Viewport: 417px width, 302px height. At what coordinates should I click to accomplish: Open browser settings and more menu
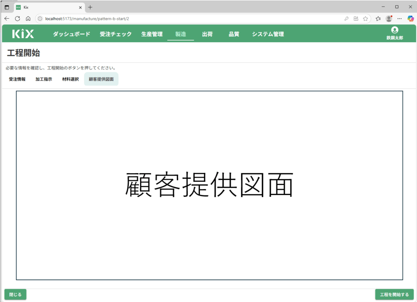(x=399, y=19)
